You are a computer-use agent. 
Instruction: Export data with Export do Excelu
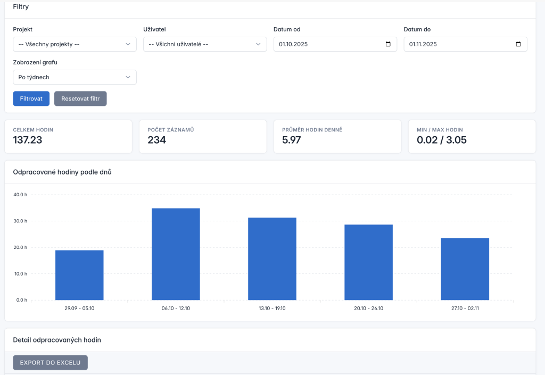click(50, 363)
